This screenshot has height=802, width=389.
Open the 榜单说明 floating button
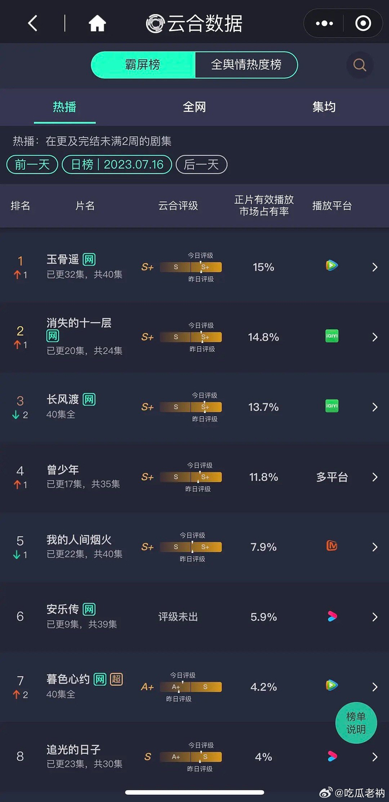356,723
